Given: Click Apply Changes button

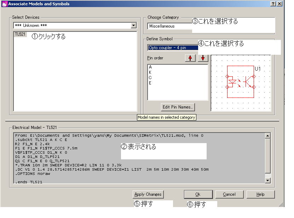Looking at the screenshot, I should tap(148, 194).
